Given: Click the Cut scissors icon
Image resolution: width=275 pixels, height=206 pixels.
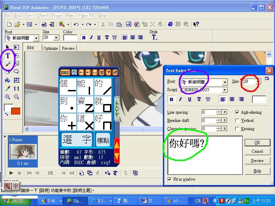Looking at the screenshot, I should pyautogui.click(x=103, y=24).
